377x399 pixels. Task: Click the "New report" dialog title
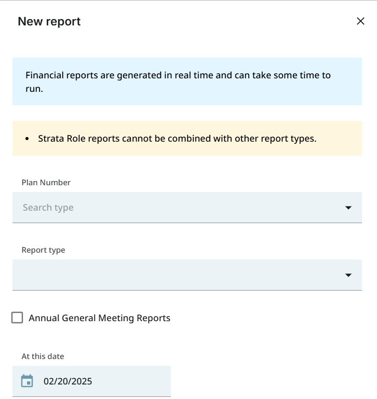(49, 21)
